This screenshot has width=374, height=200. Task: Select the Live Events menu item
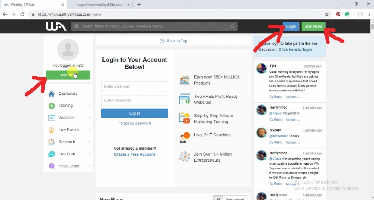click(x=68, y=130)
